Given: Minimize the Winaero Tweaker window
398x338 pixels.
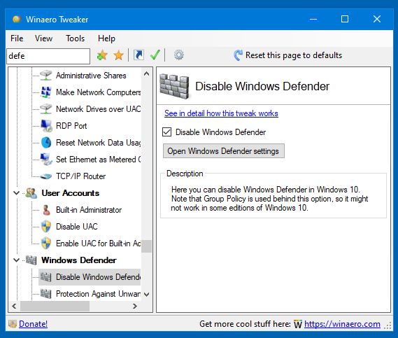Looking at the screenshot, I should (313, 19).
